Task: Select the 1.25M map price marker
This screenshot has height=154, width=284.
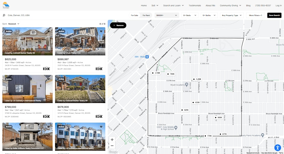Action: coord(197,79)
